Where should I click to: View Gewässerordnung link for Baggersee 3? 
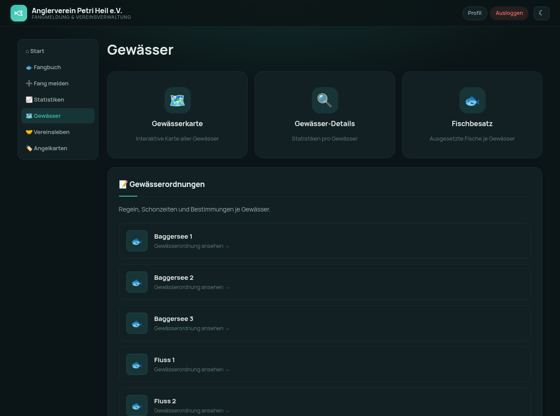click(192, 328)
